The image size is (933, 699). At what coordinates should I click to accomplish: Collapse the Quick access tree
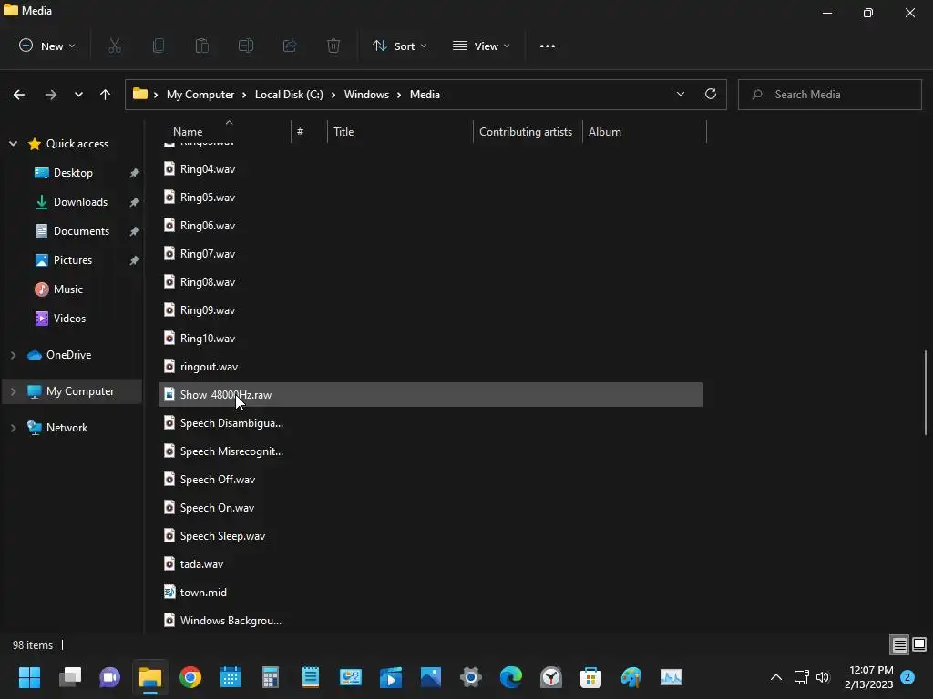point(13,143)
